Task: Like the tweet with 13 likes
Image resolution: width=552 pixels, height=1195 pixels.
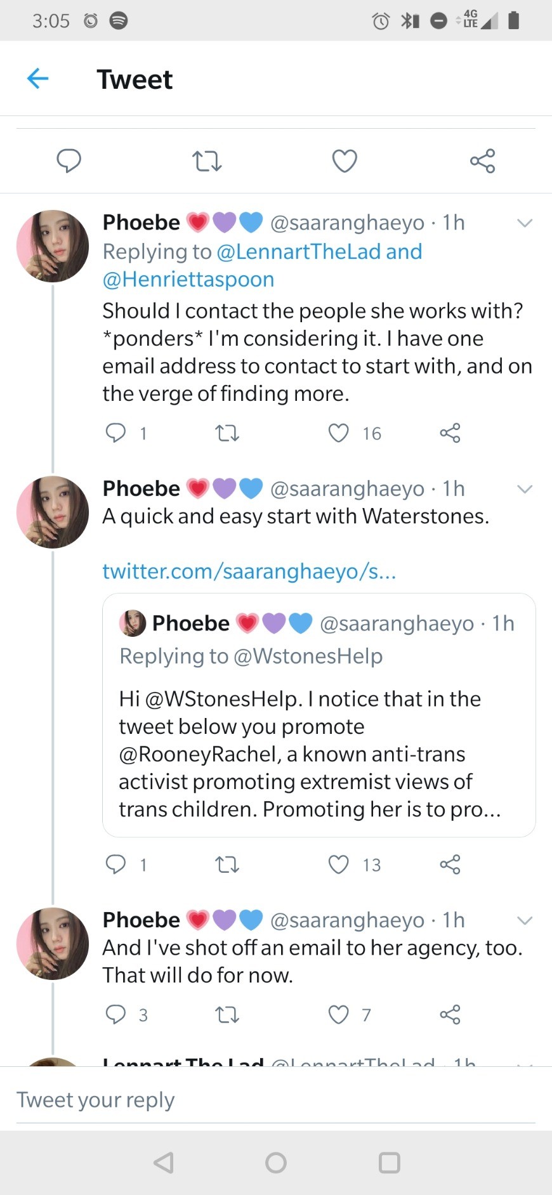Action: pyautogui.click(x=339, y=865)
